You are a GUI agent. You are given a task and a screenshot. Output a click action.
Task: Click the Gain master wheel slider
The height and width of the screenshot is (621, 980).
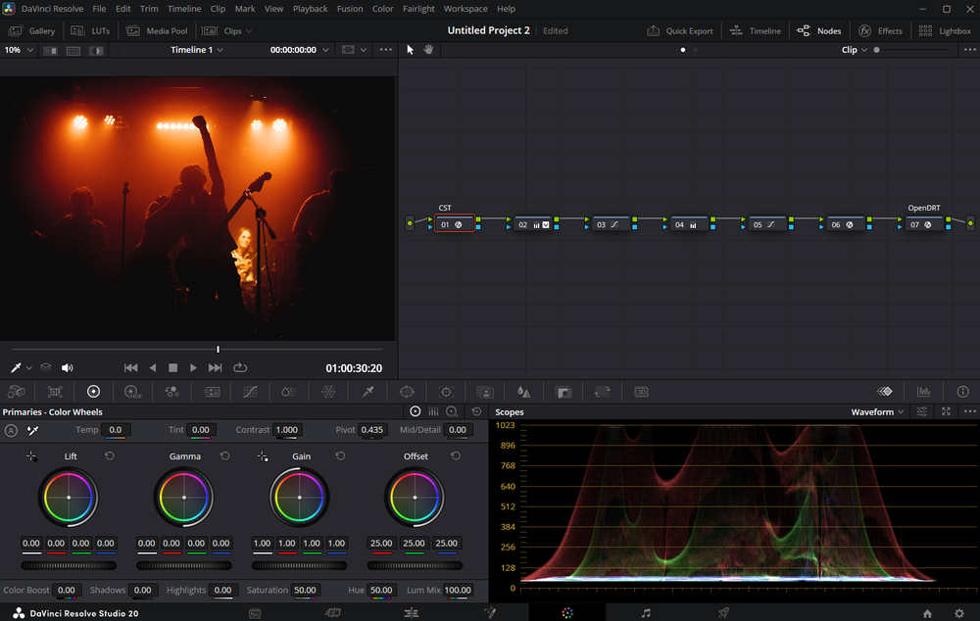click(x=299, y=565)
